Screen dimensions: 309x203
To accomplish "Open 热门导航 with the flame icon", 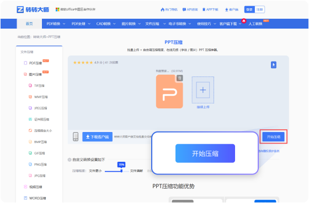I will click(x=169, y=9).
